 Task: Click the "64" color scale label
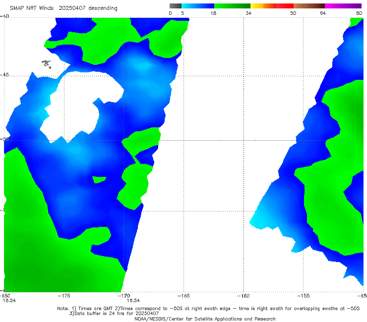[323, 13]
